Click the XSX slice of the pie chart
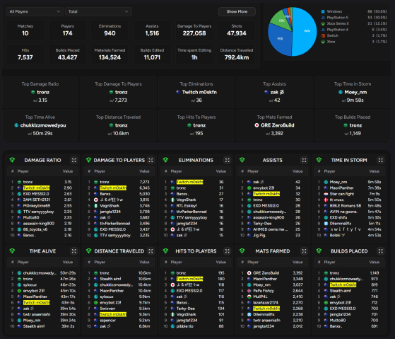The image size is (395, 339). (x=282, y=21)
